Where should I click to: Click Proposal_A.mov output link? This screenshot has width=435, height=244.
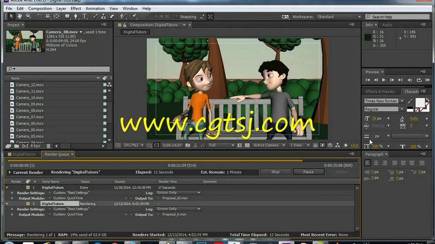(174, 214)
